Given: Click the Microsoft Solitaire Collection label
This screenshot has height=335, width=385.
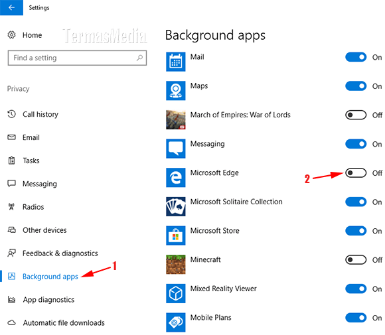Looking at the screenshot, I should click(236, 202).
